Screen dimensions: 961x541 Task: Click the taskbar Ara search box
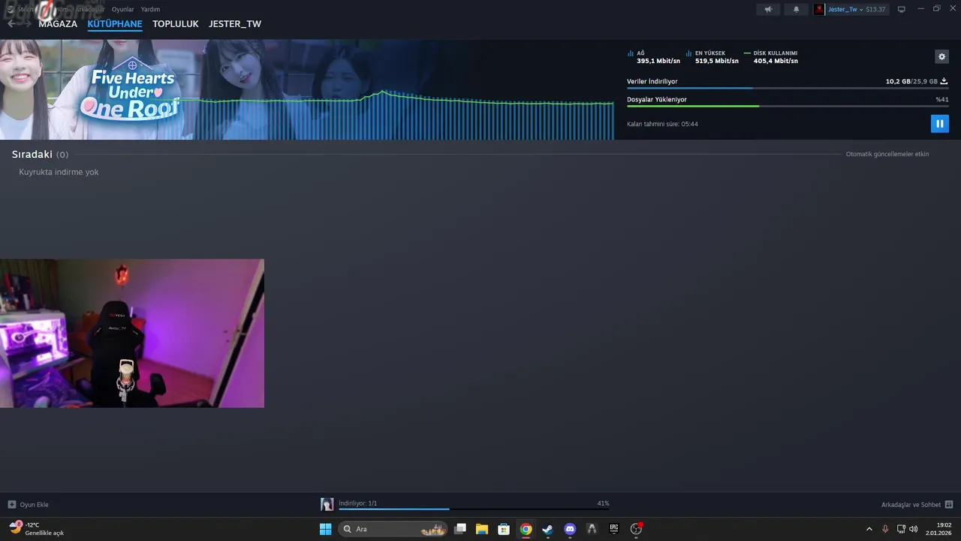click(393, 529)
